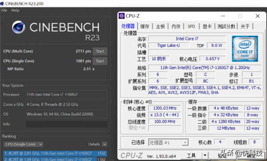267x161 pixels.
Task: Select ranking row 2 with score 1382
Action: tap(55, 159)
